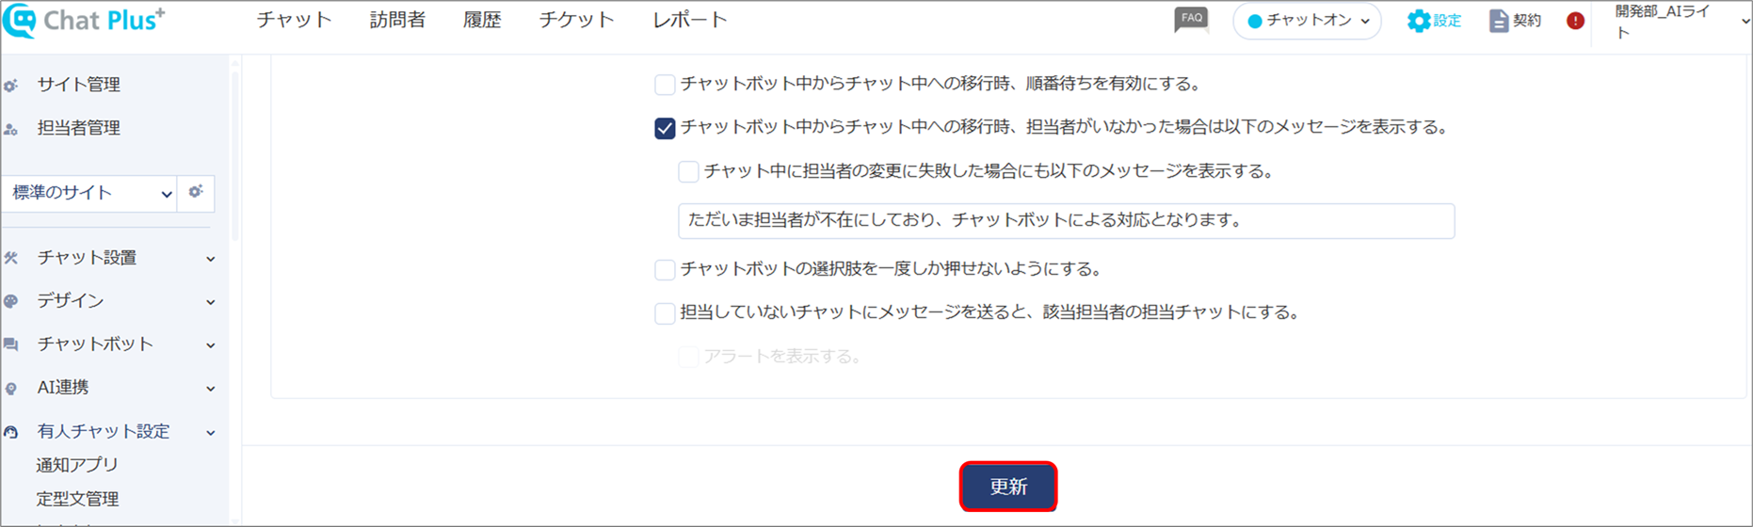Screen dimensions: 1753x527
Task: Click the 設定 gear icon
Action: [1418, 21]
